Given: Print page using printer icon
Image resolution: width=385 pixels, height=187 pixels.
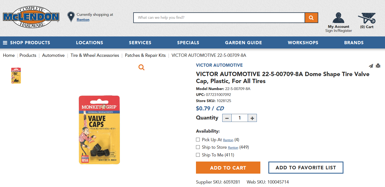Looking at the screenshot, I should tap(378, 66).
